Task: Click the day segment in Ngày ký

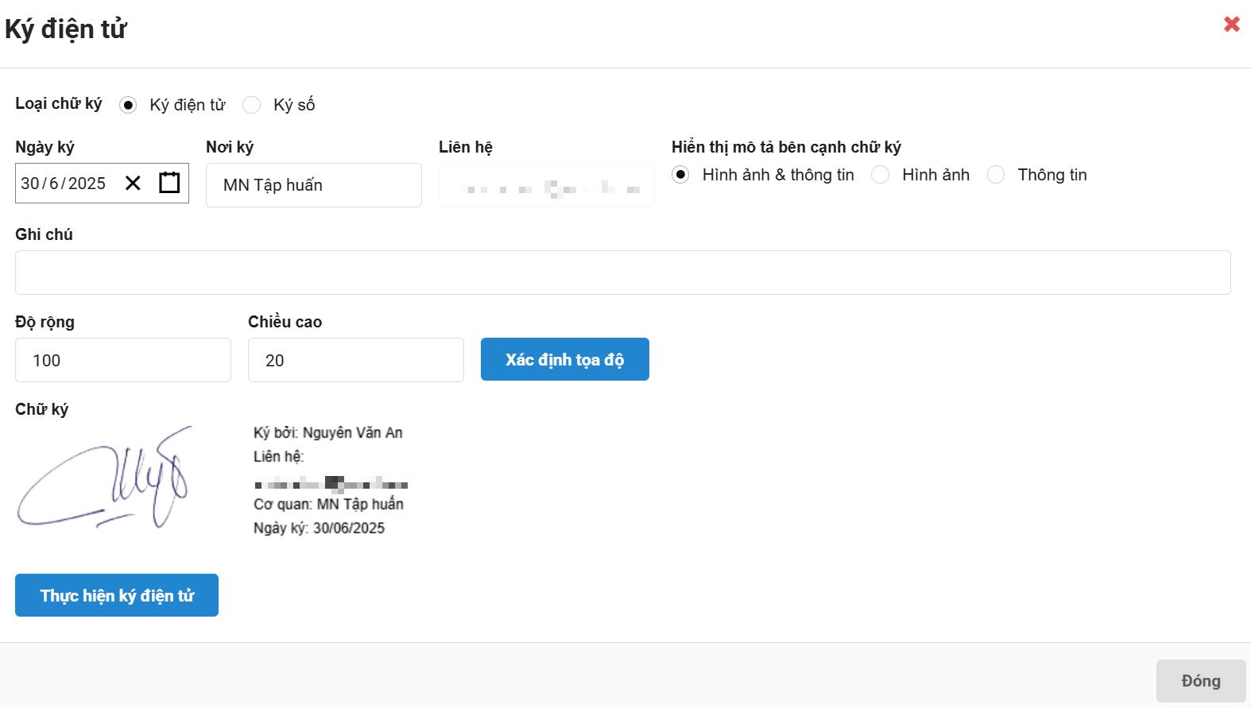Action: pos(29,184)
